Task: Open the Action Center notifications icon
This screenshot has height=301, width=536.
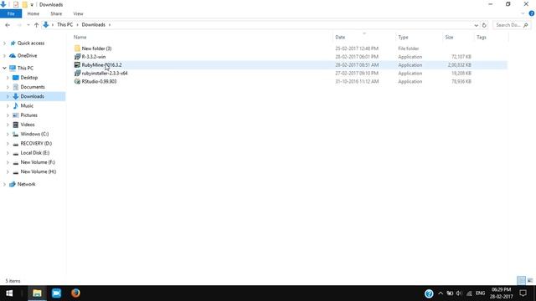Action: (x=523, y=293)
